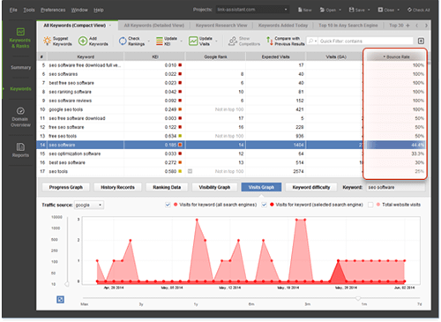Expand the Open button dropdown arrow
The image size is (441, 322).
point(340,10)
